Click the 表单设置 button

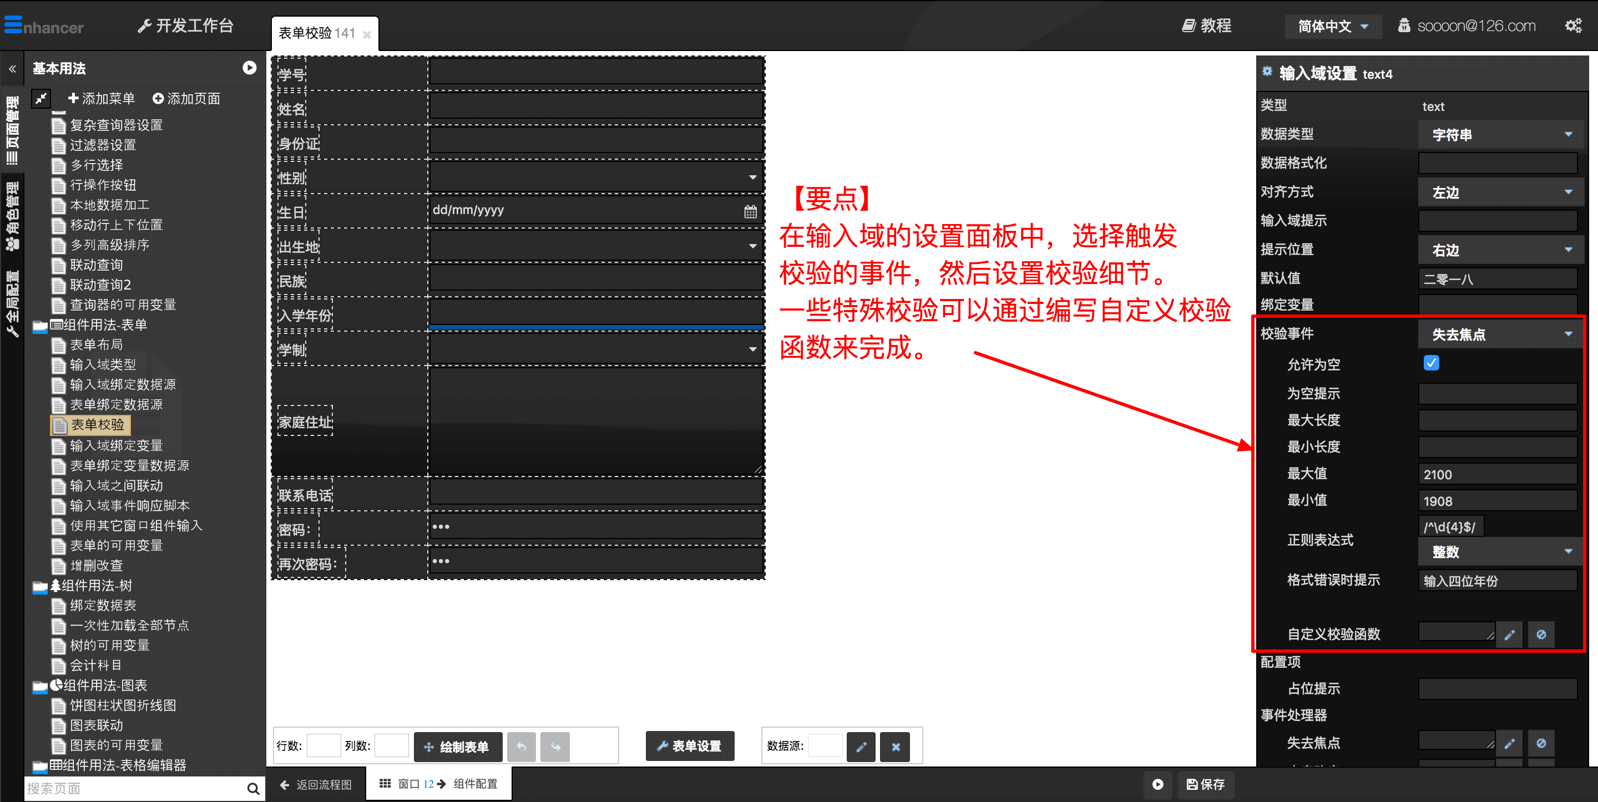tap(689, 746)
